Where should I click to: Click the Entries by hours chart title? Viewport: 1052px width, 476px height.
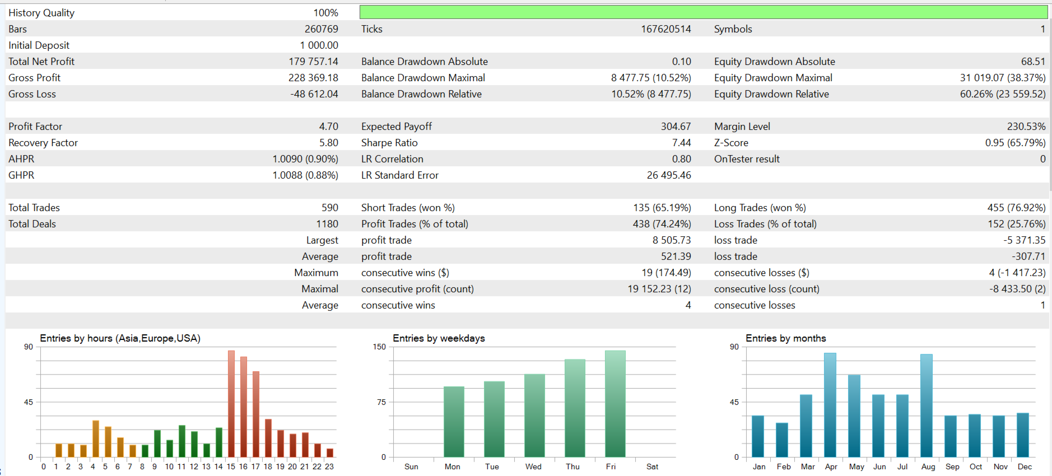[120, 338]
